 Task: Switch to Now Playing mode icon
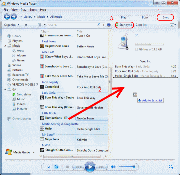(171, 167)
